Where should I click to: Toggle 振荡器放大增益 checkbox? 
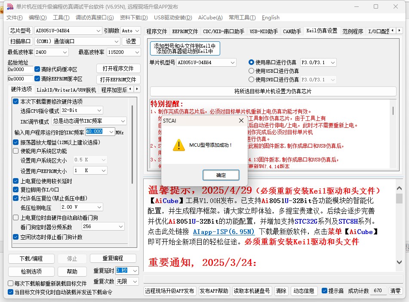[15, 142]
